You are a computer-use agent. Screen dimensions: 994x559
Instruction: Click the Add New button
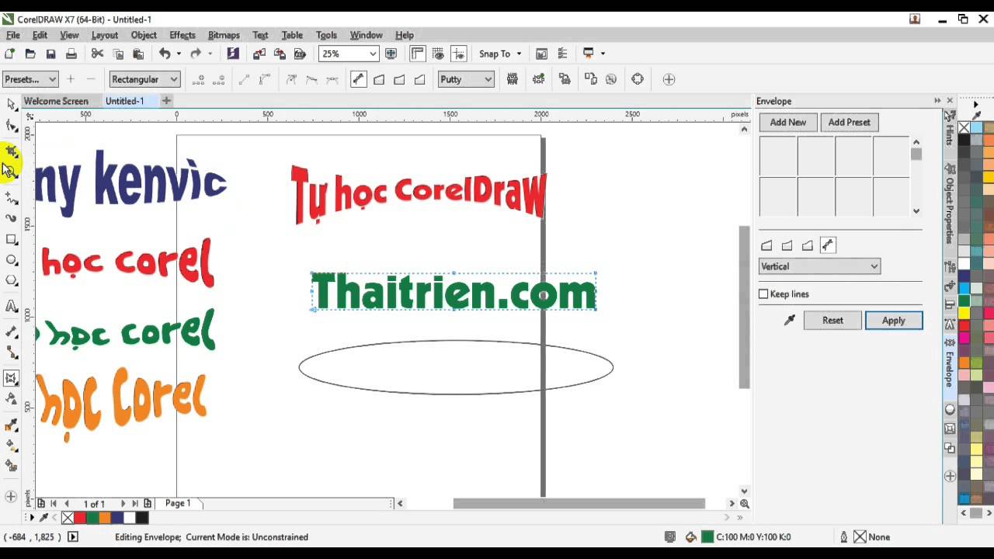(x=787, y=122)
